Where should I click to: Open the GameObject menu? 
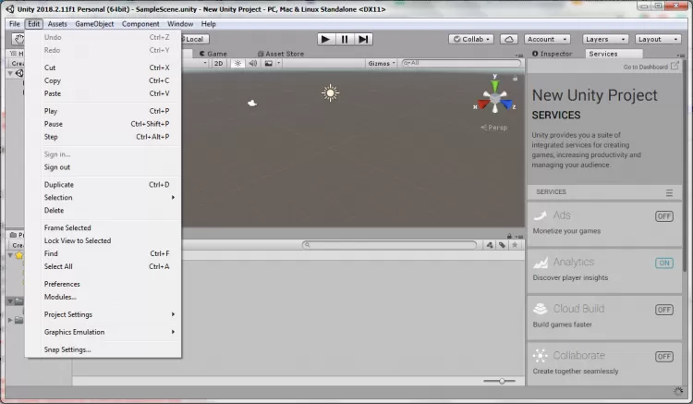(94, 24)
